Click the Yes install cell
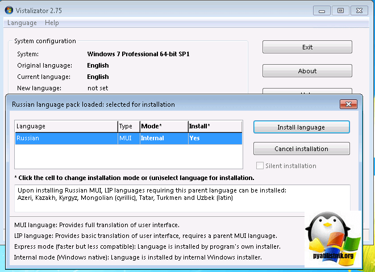 (x=215, y=138)
